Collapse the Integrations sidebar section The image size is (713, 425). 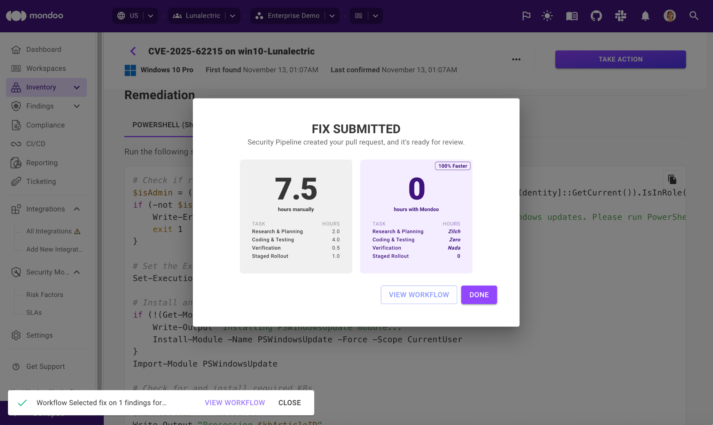(x=77, y=209)
